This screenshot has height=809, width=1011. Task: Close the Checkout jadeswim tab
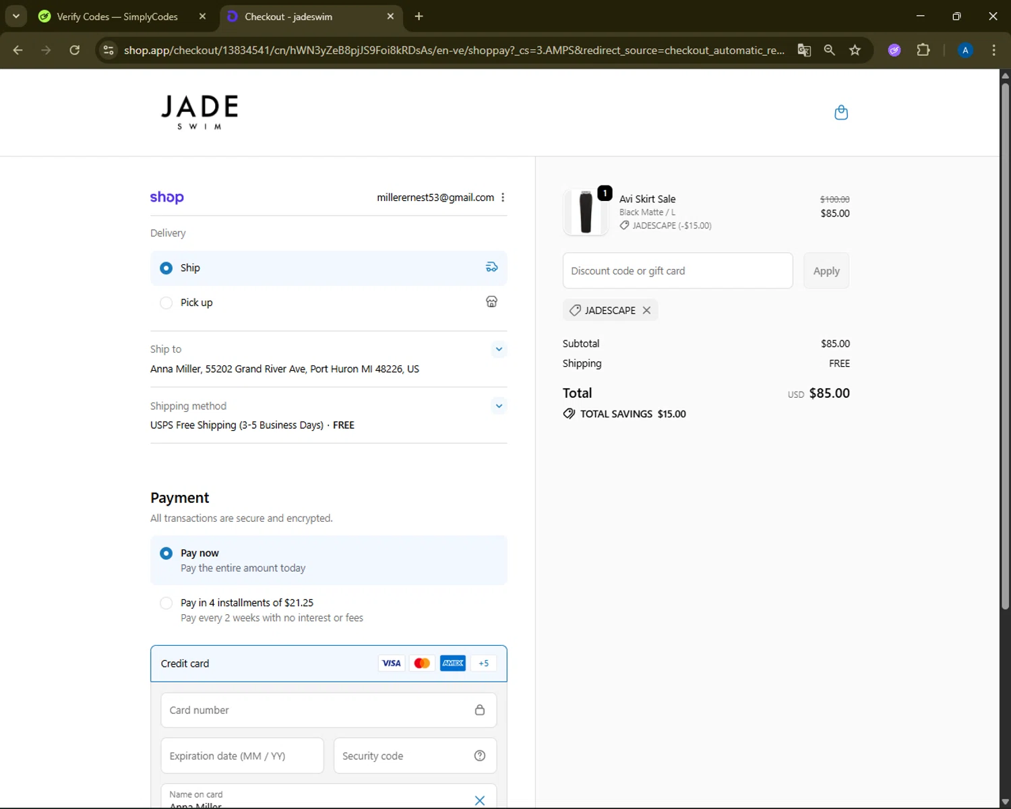pyautogui.click(x=390, y=17)
